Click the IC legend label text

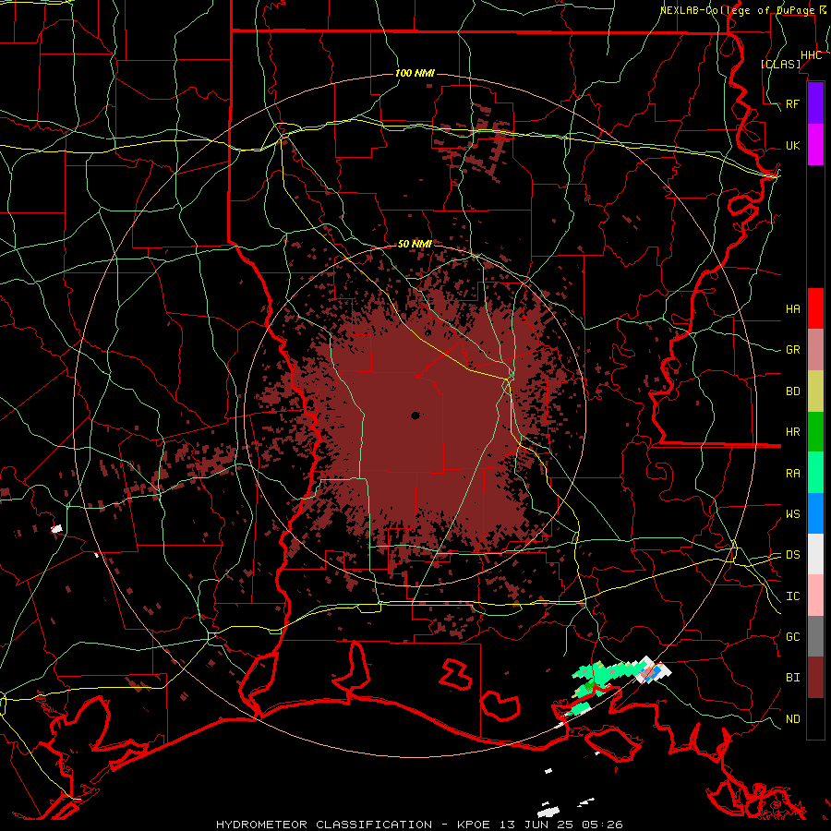(792, 596)
